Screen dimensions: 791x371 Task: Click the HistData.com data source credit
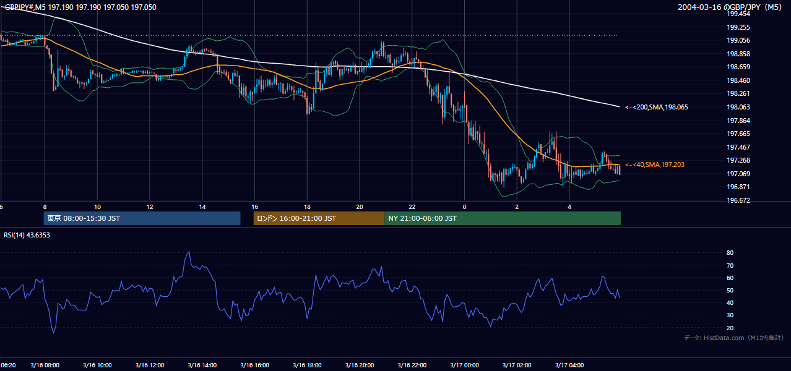734,338
